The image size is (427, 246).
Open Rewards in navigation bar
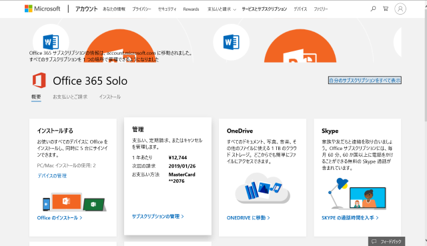click(191, 9)
